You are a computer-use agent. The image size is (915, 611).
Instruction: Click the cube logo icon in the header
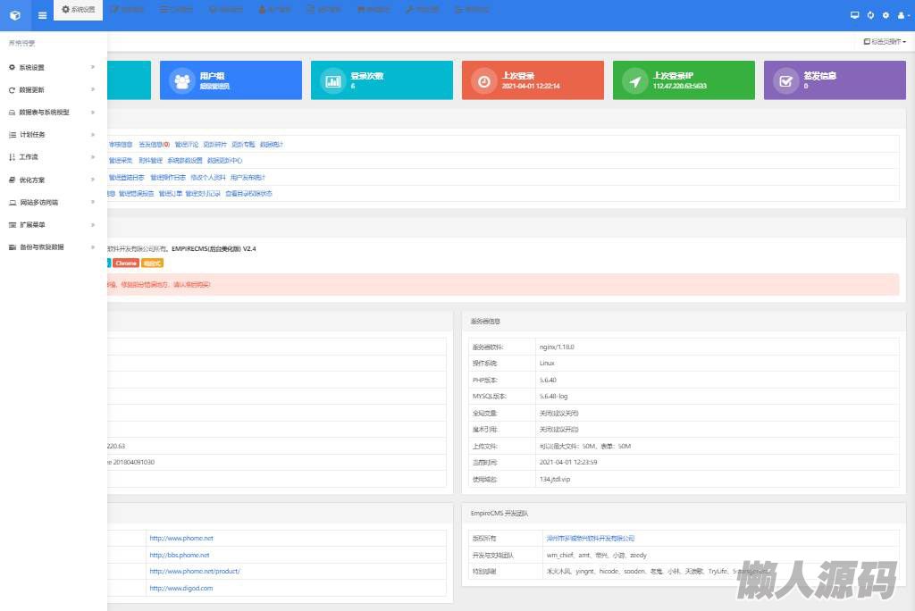[14, 15]
